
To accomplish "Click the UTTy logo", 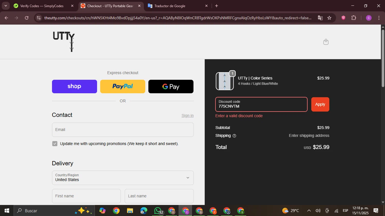I will pyautogui.click(x=64, y=42).
